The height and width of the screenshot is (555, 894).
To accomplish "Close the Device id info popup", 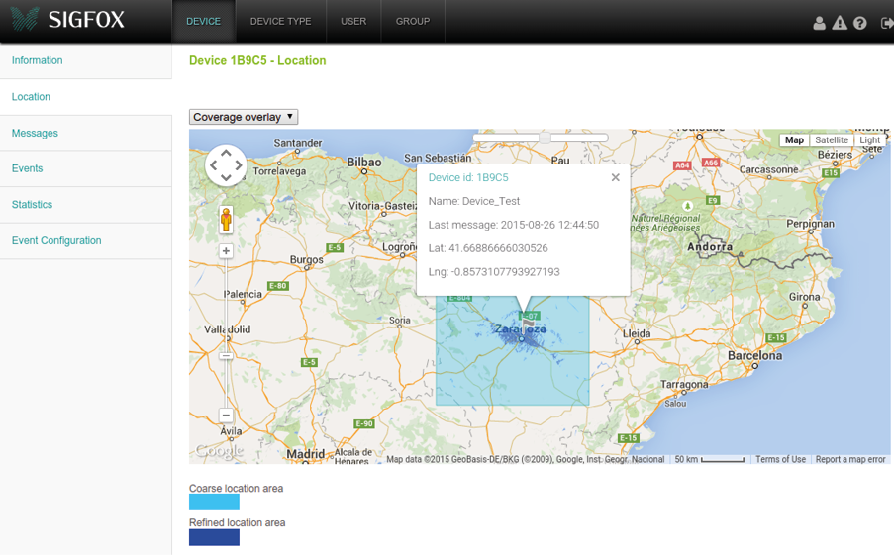I will pyautogui.click(x=615, y=177).
